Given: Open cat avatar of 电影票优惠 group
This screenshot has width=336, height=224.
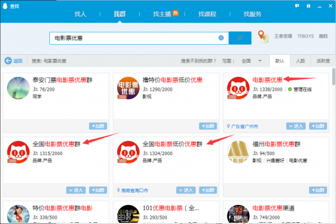Looking at the screenshot, I should coord(239,88).
